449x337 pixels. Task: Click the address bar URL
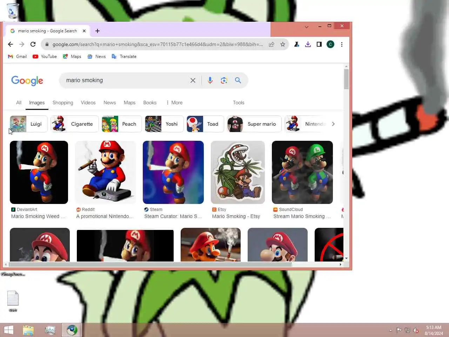point(158,44)
